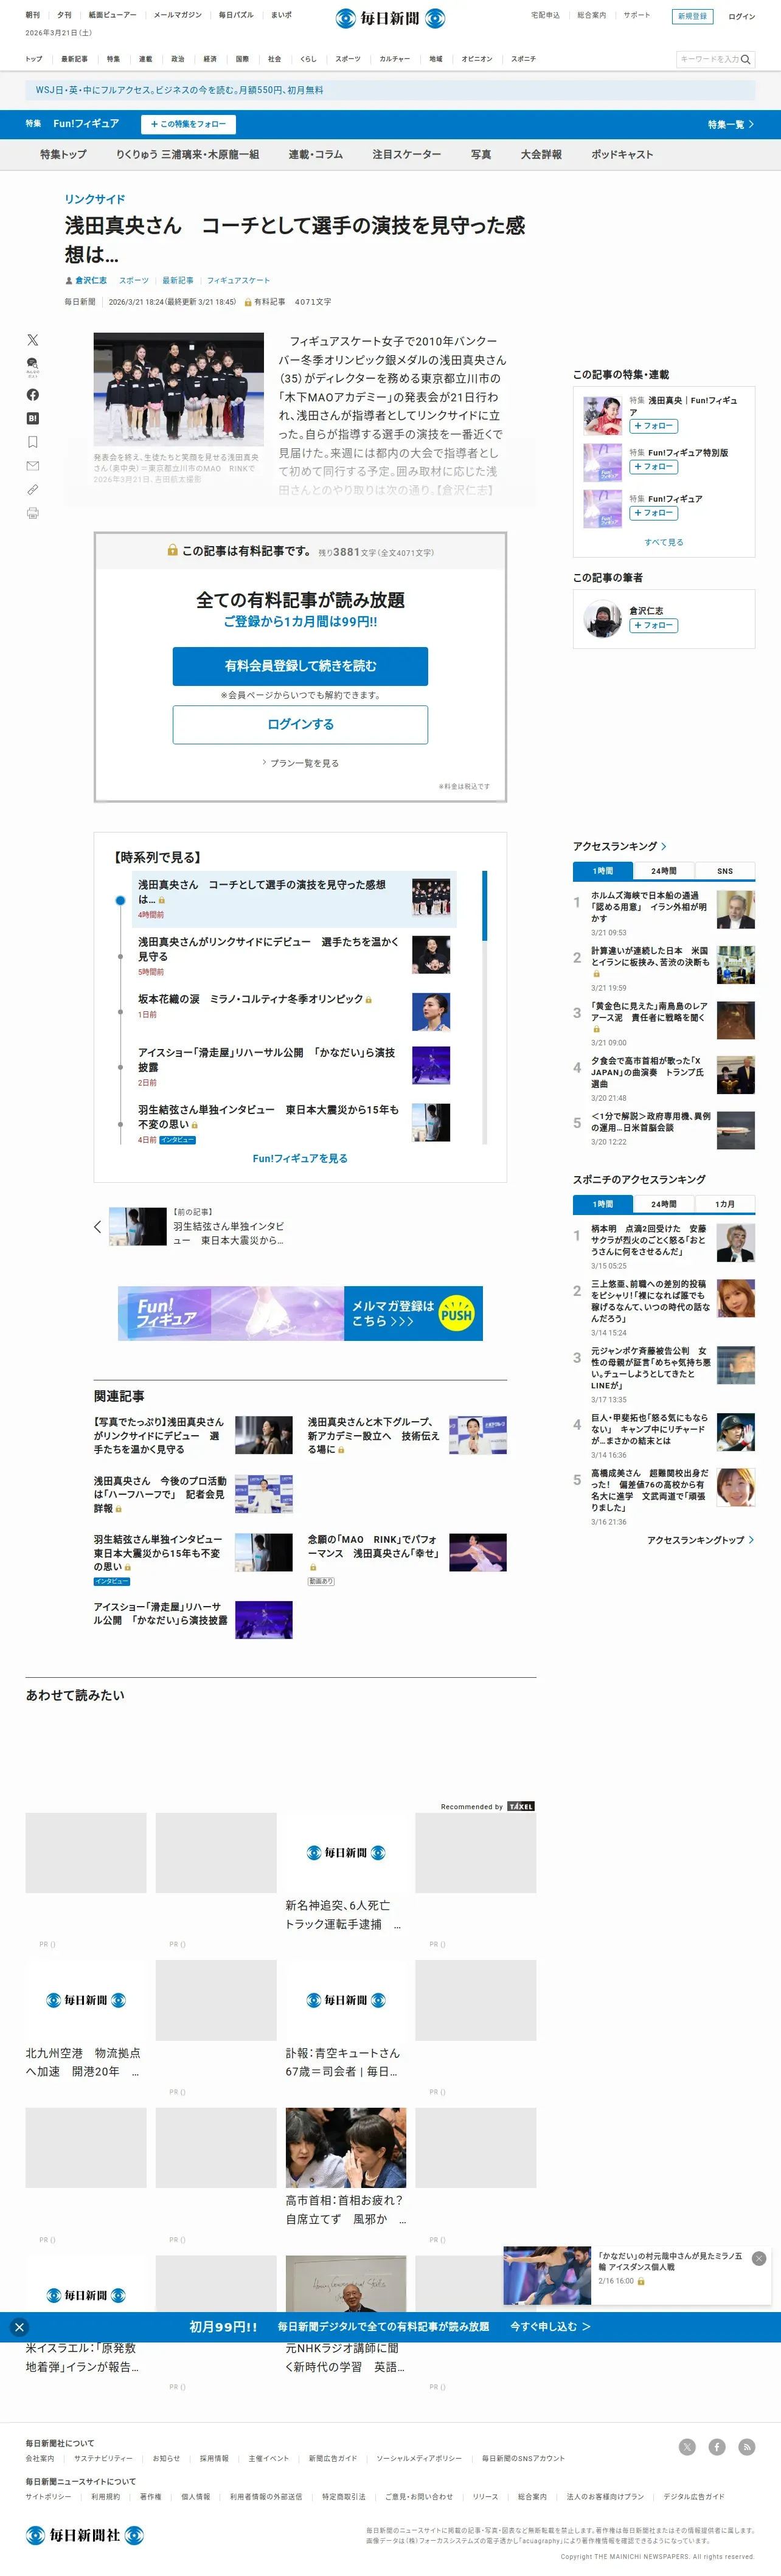The height and width of the screenshot is (2576, 781).
Task: Open the Fun!フィギュアを見る link
Action: [300, 1158]
